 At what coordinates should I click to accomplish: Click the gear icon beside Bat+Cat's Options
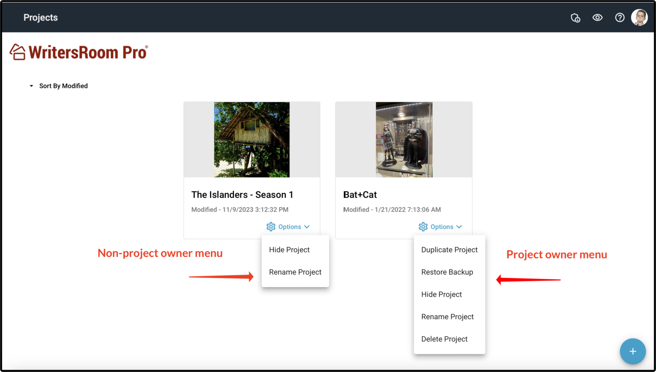(x=423, y=227)
